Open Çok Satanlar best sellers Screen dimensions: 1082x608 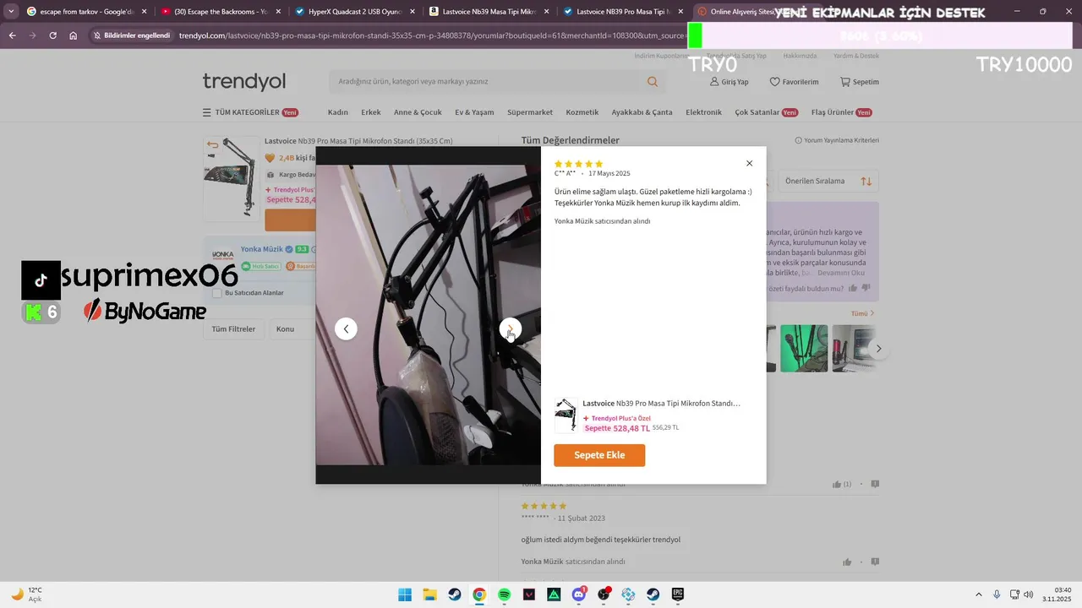tap(767, 112)
